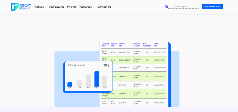
Task: Click the tallest blue bar in the chart
Action: click(x=97, y=79)
